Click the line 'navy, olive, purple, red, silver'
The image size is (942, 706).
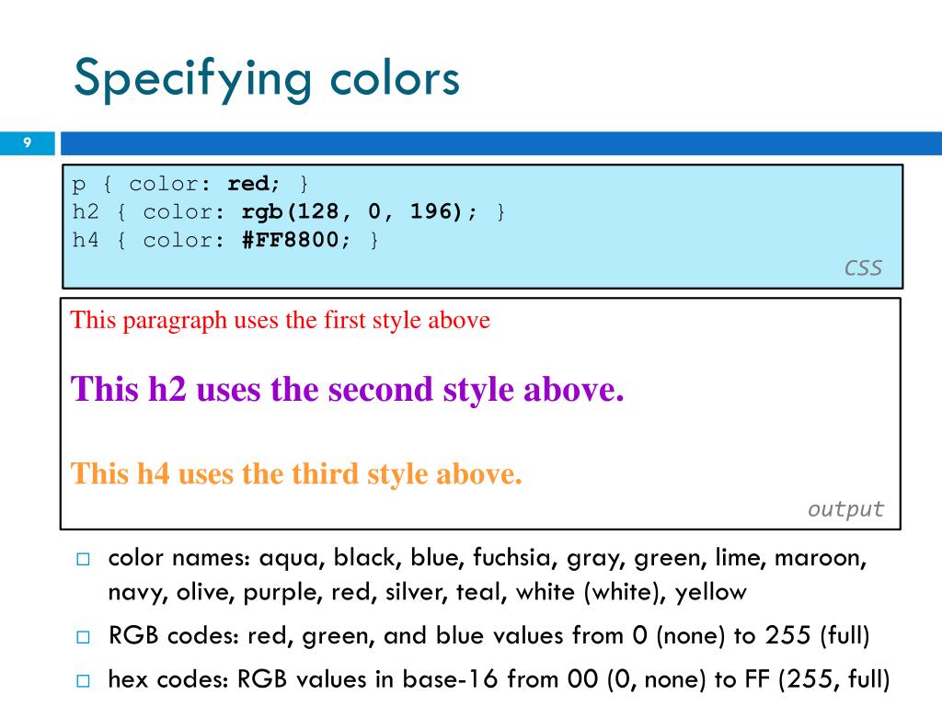pyautogui.click(x=427, y=593)
